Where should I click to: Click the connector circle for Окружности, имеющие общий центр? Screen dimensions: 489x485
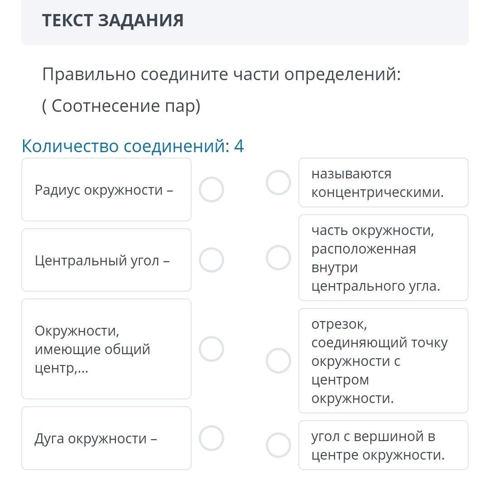coord(211,349)
